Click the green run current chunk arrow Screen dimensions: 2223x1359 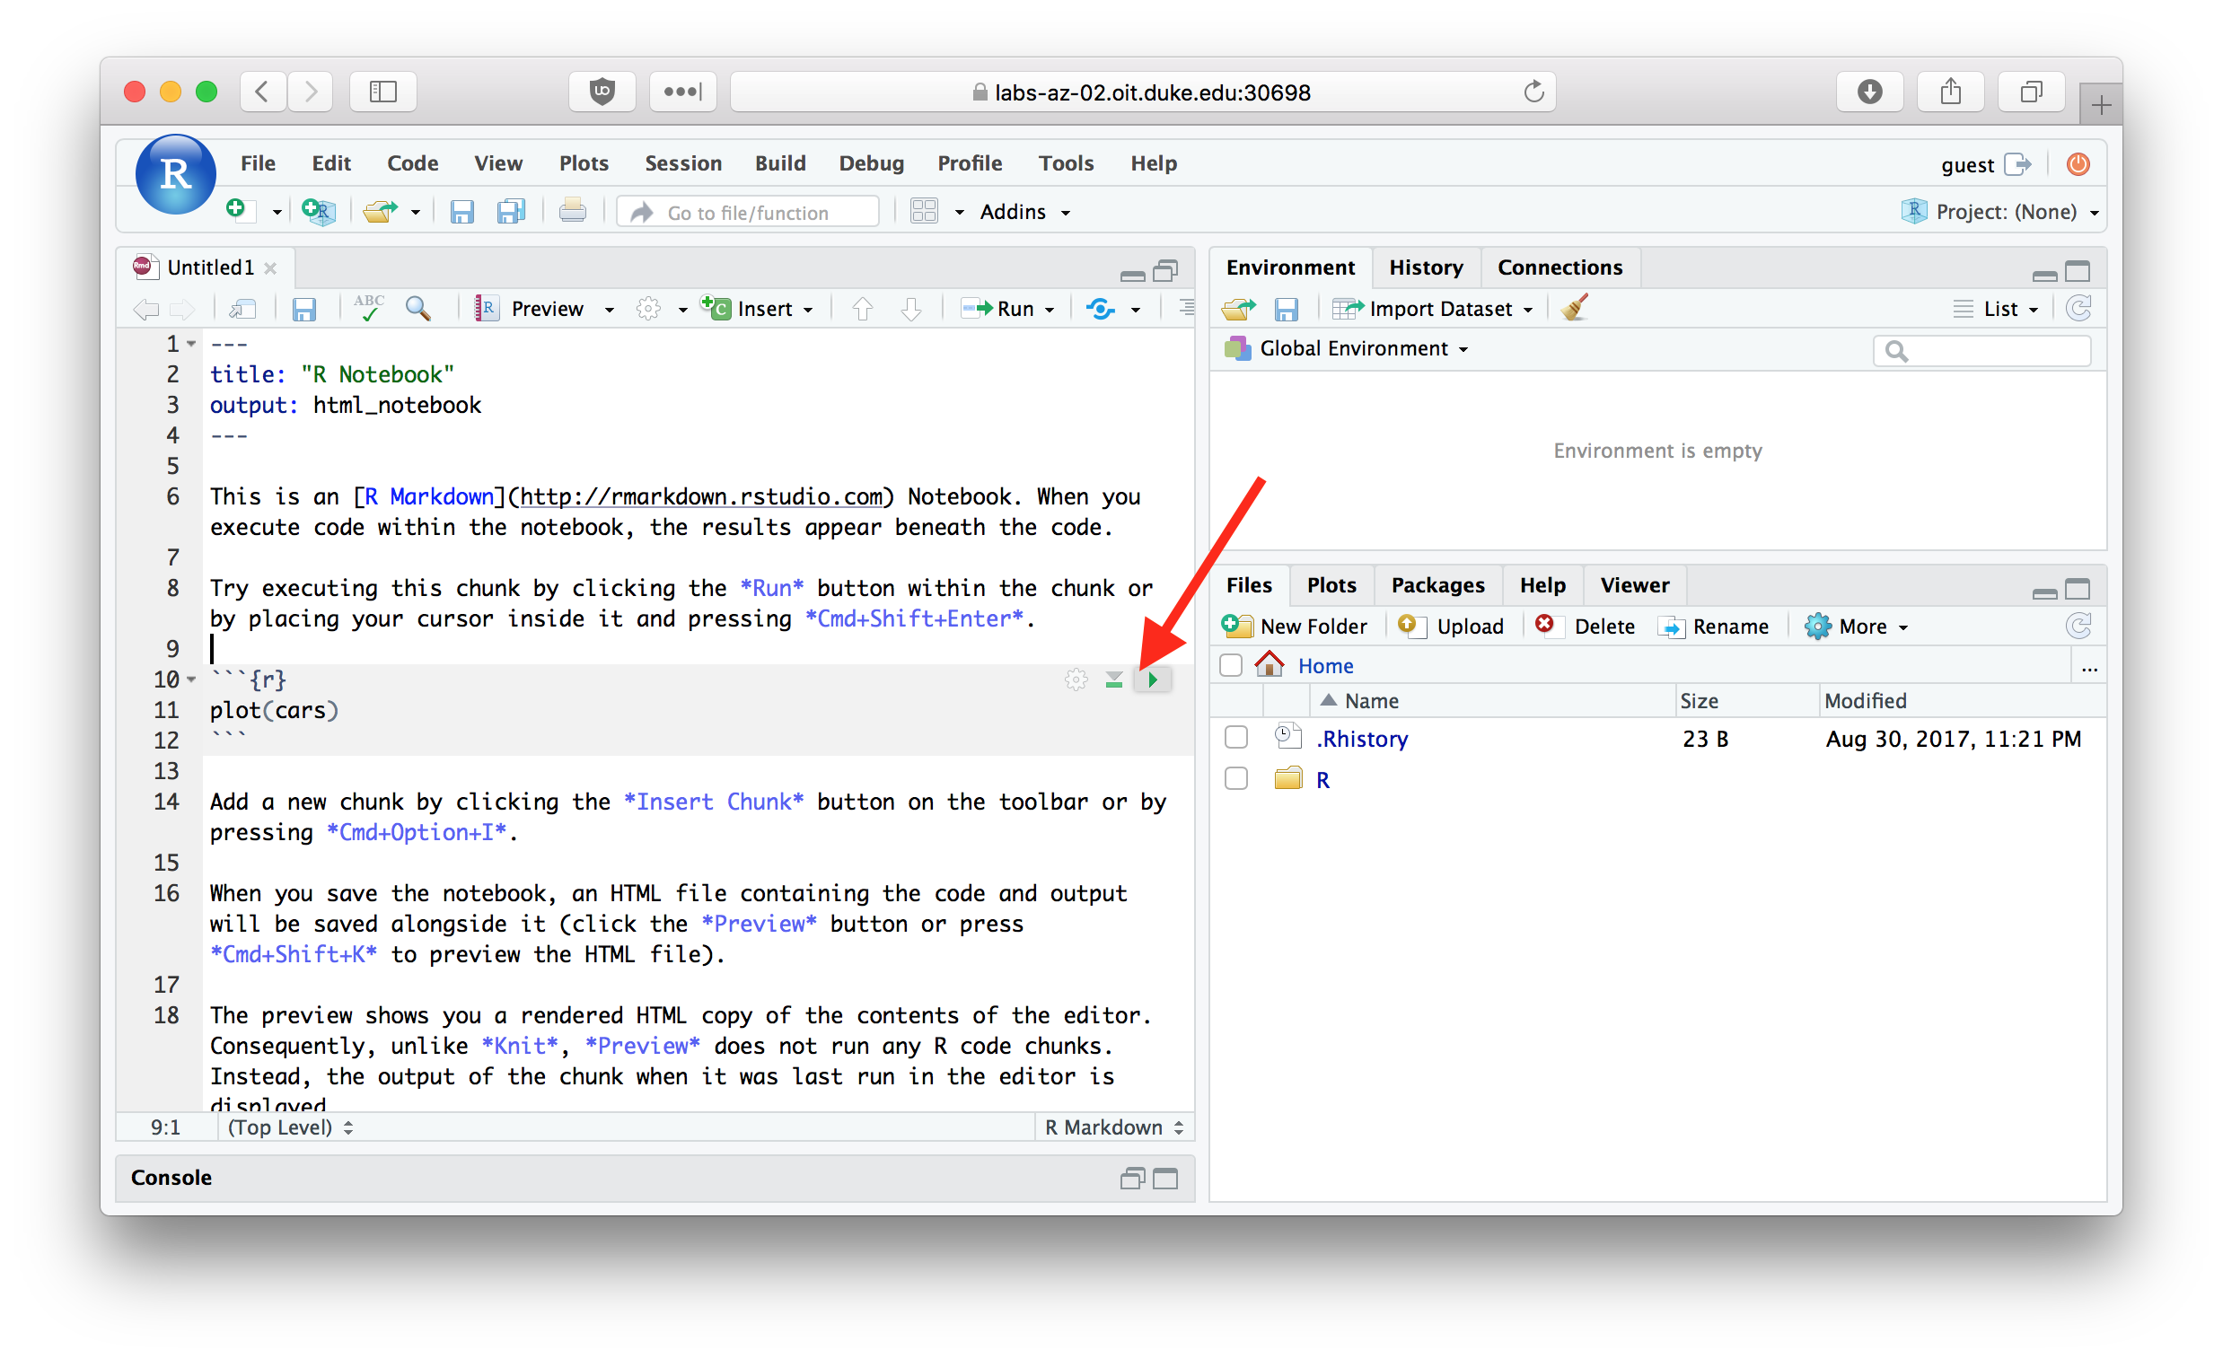(1152, 679)
